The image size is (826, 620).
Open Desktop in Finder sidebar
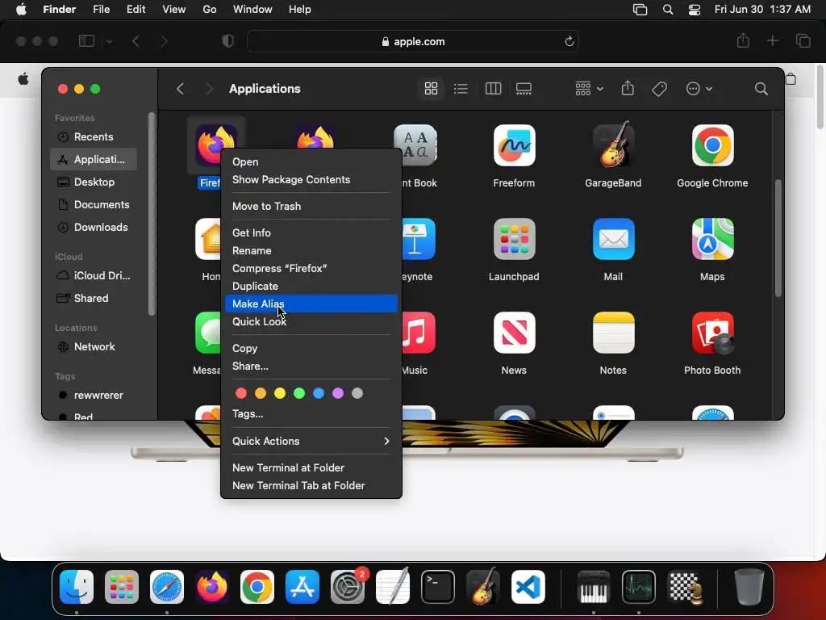pos(94,182)
